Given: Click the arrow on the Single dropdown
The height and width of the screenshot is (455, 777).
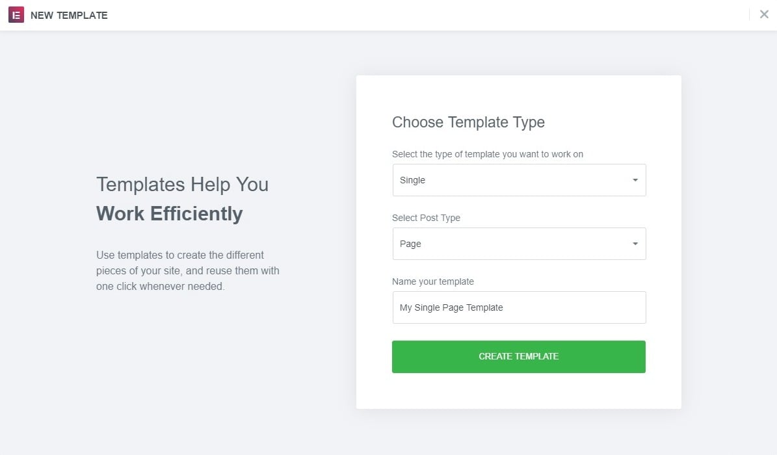Looking at the screenshot, I should click(635, 180).
